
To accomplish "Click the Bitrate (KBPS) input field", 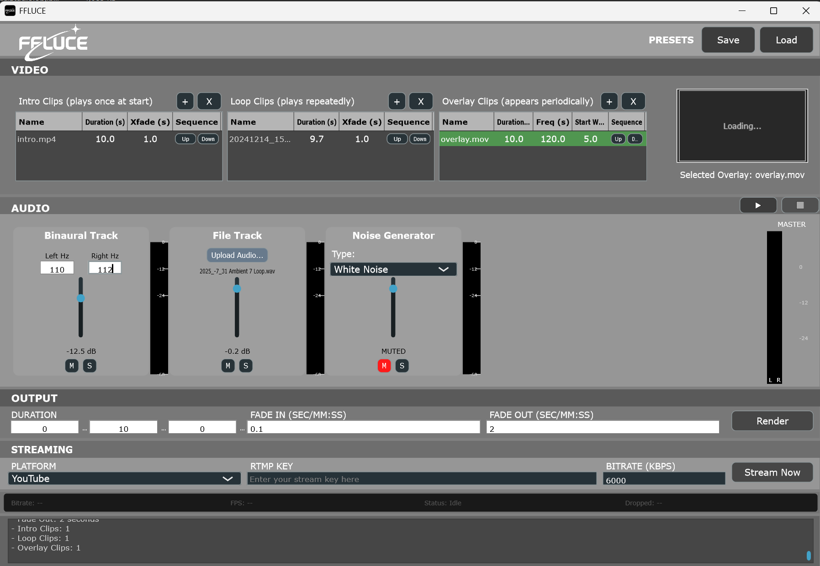I will coord(664,479).
